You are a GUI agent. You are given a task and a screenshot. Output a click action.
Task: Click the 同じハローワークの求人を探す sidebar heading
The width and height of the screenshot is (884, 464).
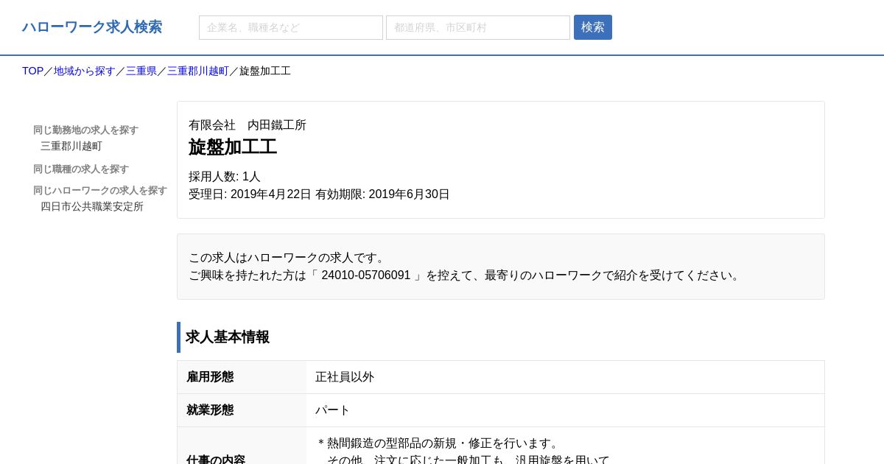[100, 190]
